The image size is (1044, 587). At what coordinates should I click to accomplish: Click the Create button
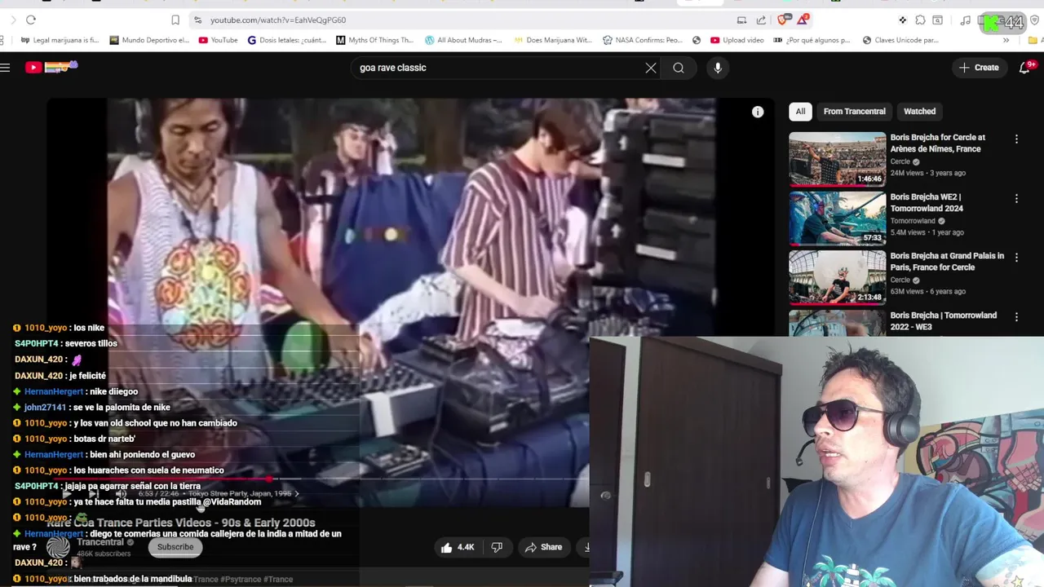click(x=979, y=68)
